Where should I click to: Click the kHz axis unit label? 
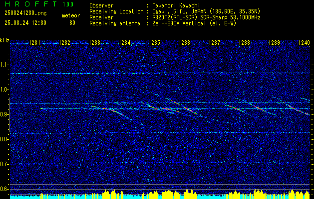(x=4, y=40)
